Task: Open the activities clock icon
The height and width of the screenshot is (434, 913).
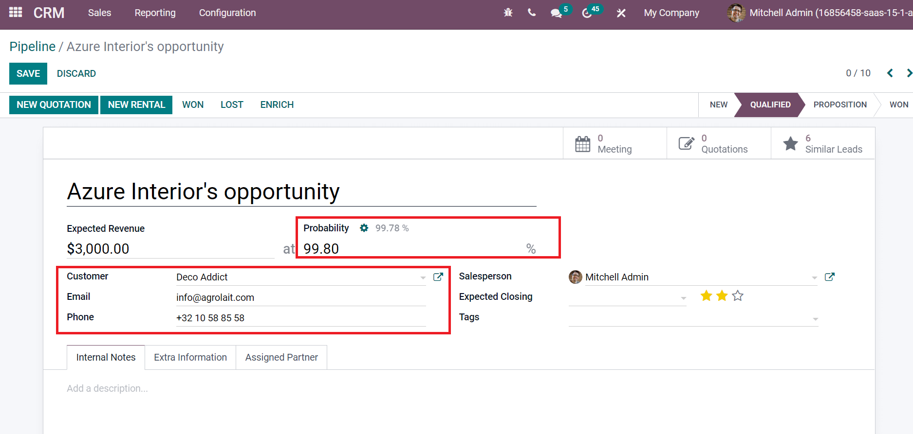Action: tap(587, 13)
